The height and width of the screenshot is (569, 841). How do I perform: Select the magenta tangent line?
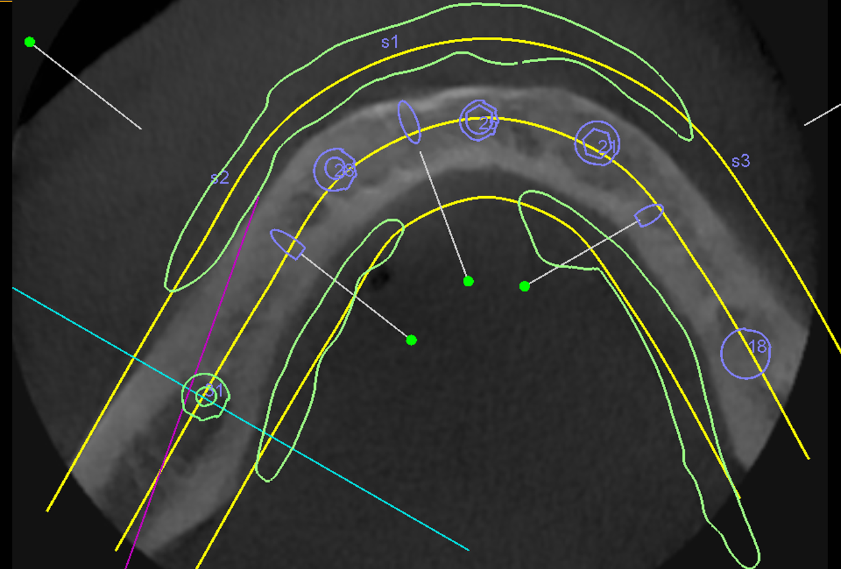coord(192,384)
